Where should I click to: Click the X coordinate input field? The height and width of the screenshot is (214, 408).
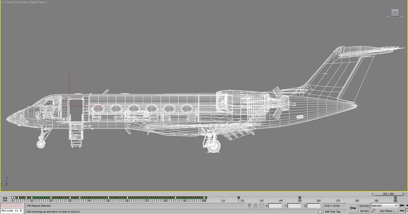coord(275,206)
